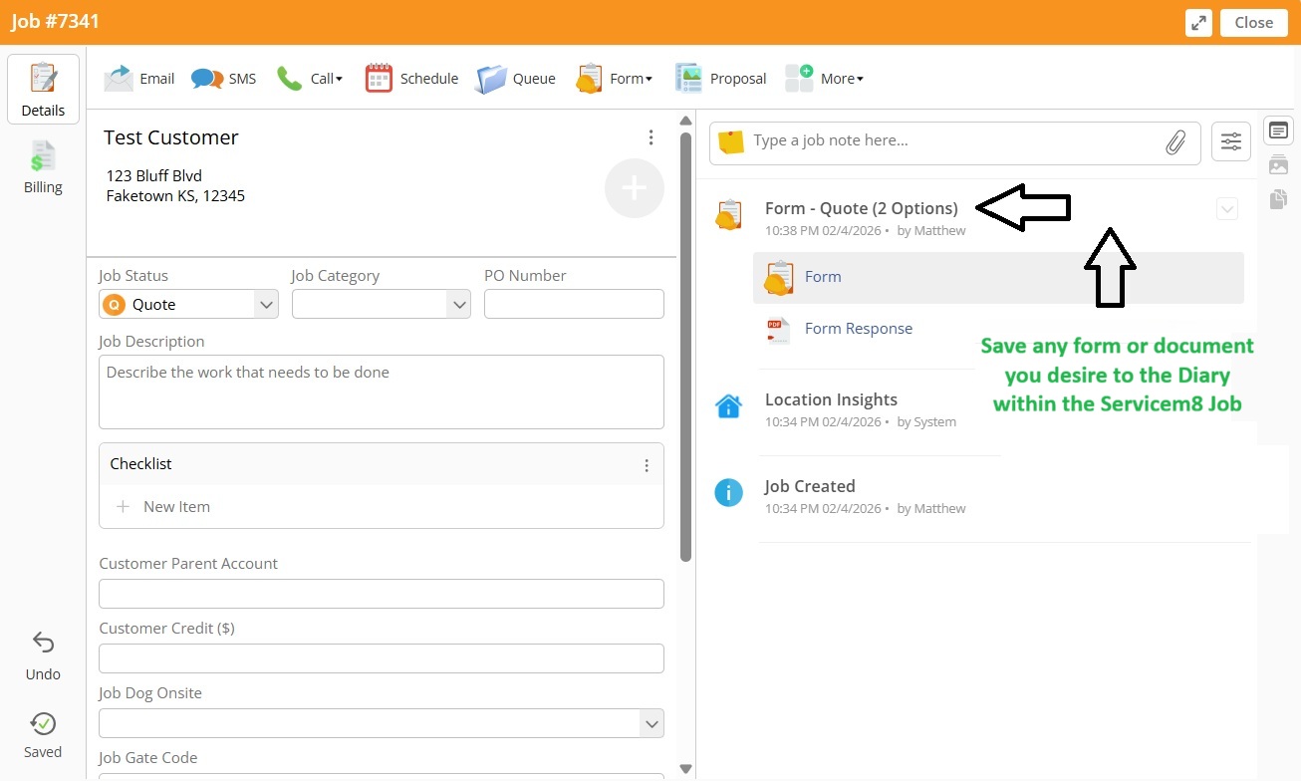Click the Undo arrow icon
Image resolution: width=1301 pixels, height=781 pixels.
pyautogui.click(x=43, y=642)
